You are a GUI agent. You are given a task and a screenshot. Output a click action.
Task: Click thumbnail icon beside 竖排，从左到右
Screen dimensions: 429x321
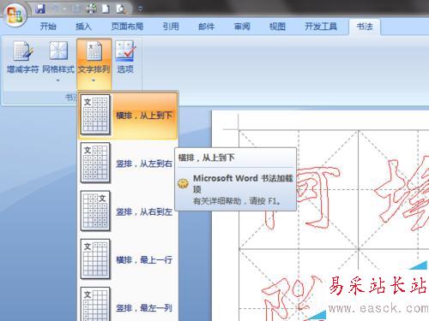pyautogui.click(x=95, y=163)
